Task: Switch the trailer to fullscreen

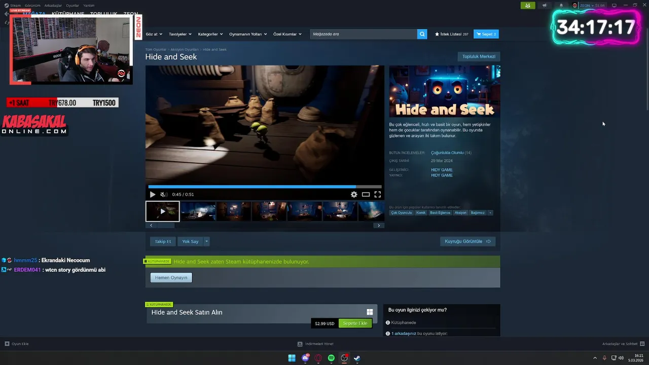Action: point(378,194)
